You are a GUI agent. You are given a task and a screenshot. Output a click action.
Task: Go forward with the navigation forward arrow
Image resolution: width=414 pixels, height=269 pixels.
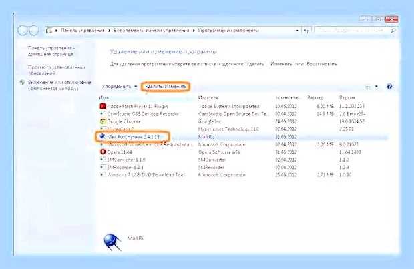(34, 31)
